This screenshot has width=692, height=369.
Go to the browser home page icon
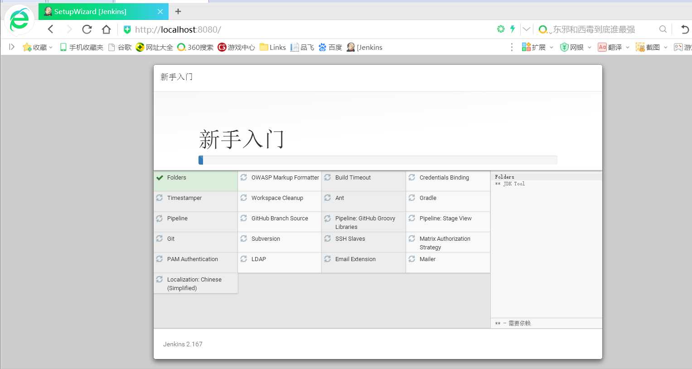pyautogui.click(x=106, y=29)
